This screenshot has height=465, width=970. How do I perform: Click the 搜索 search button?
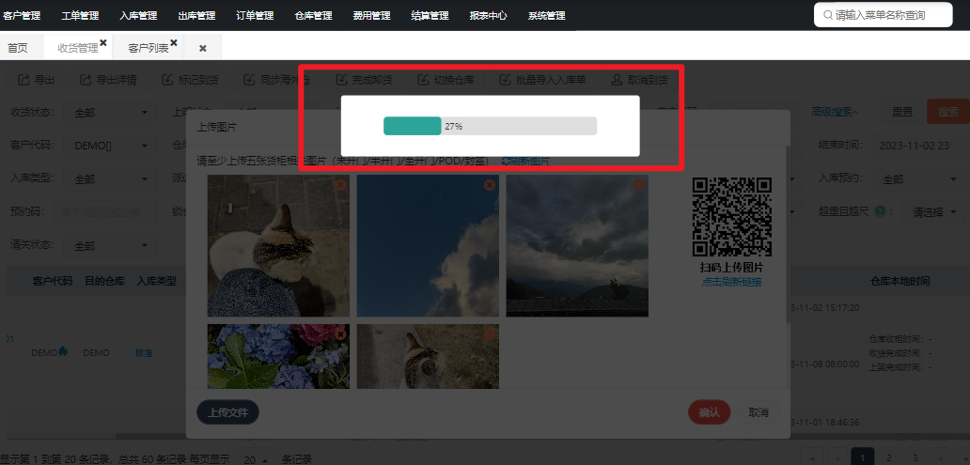tap(948, 112)
